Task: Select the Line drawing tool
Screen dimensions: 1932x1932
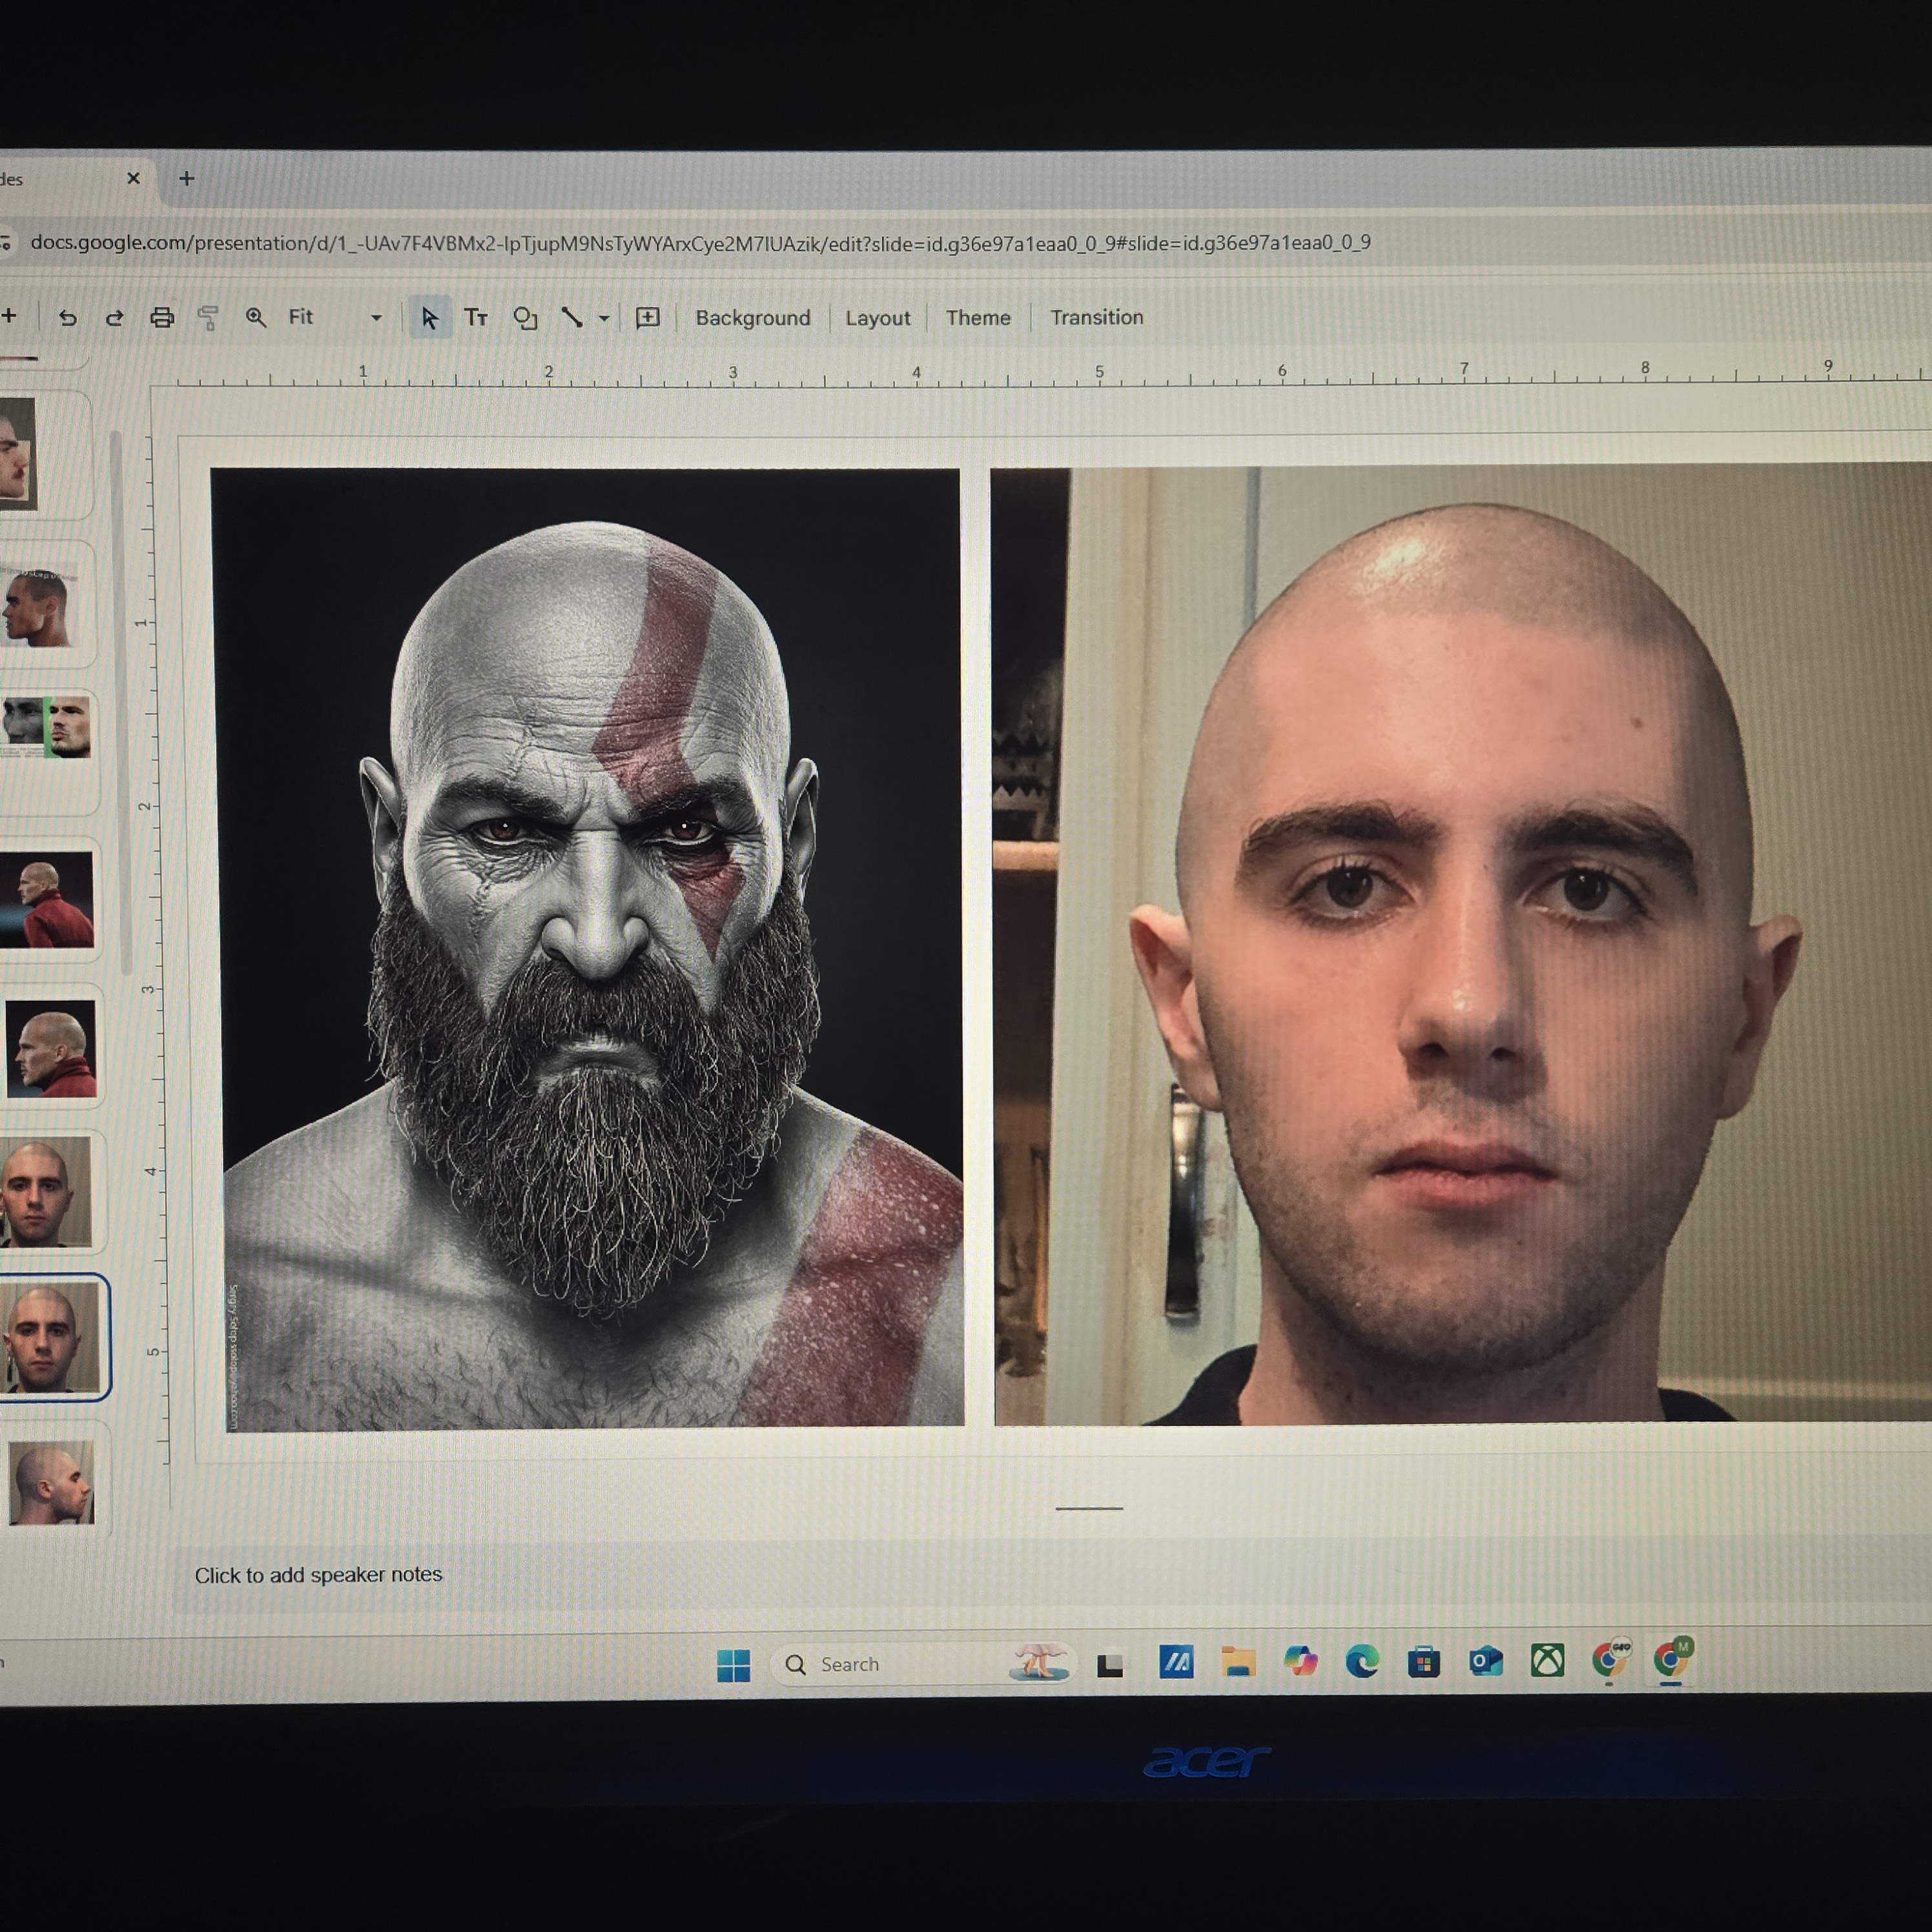Action: (x=572, y=318)
